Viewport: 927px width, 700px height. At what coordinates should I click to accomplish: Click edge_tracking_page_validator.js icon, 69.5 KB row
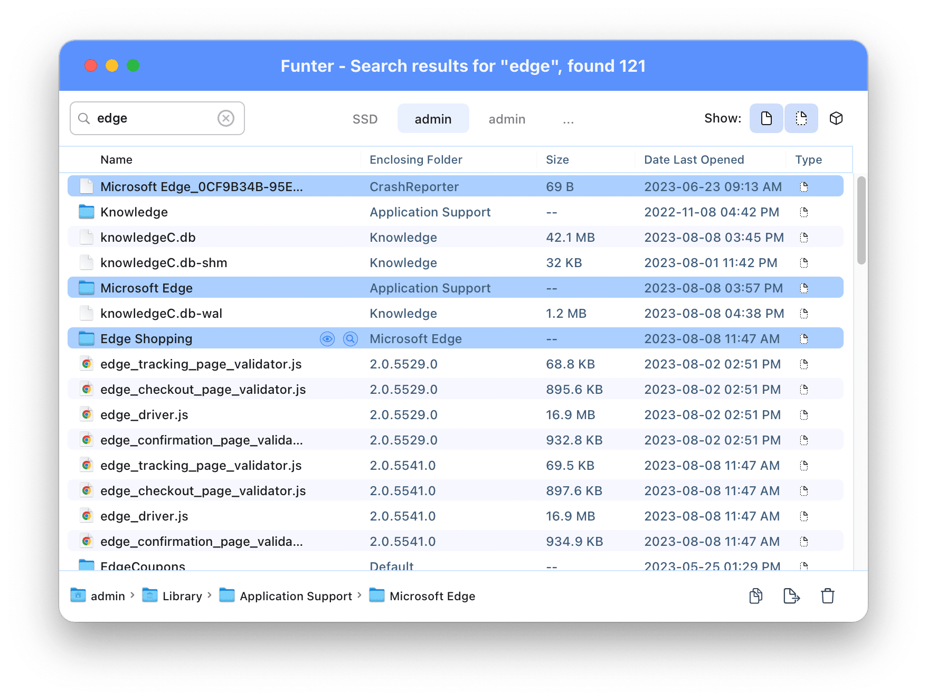coord(87,465)
